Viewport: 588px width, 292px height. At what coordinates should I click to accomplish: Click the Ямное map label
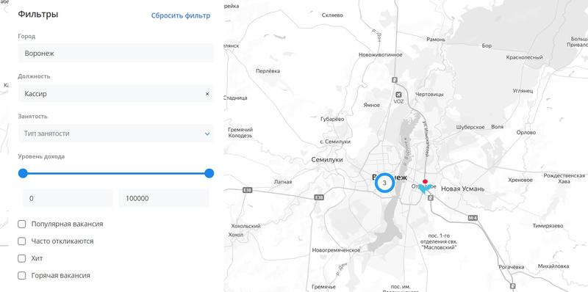pyautogui.click(x=372, y=105)
